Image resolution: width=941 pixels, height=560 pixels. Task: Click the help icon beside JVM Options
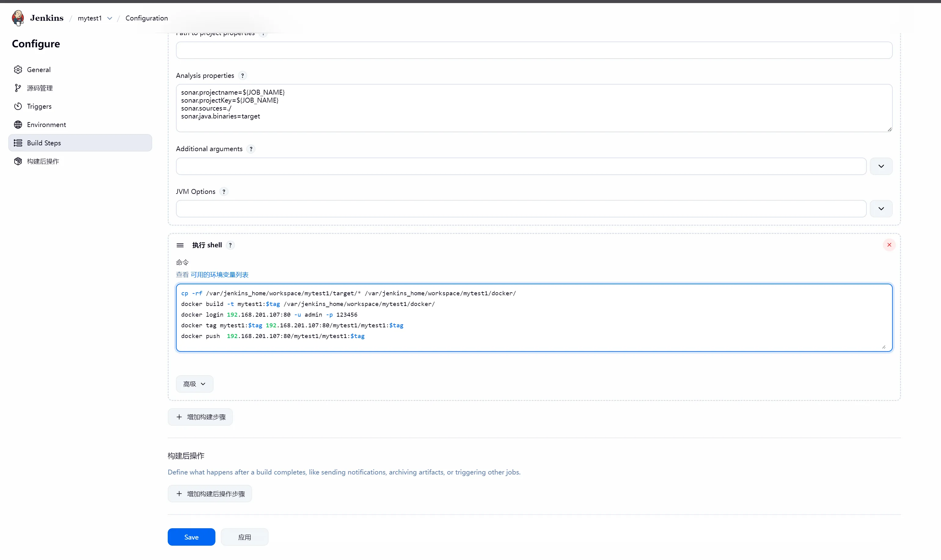pyautogui.click(x=223, y=192)
